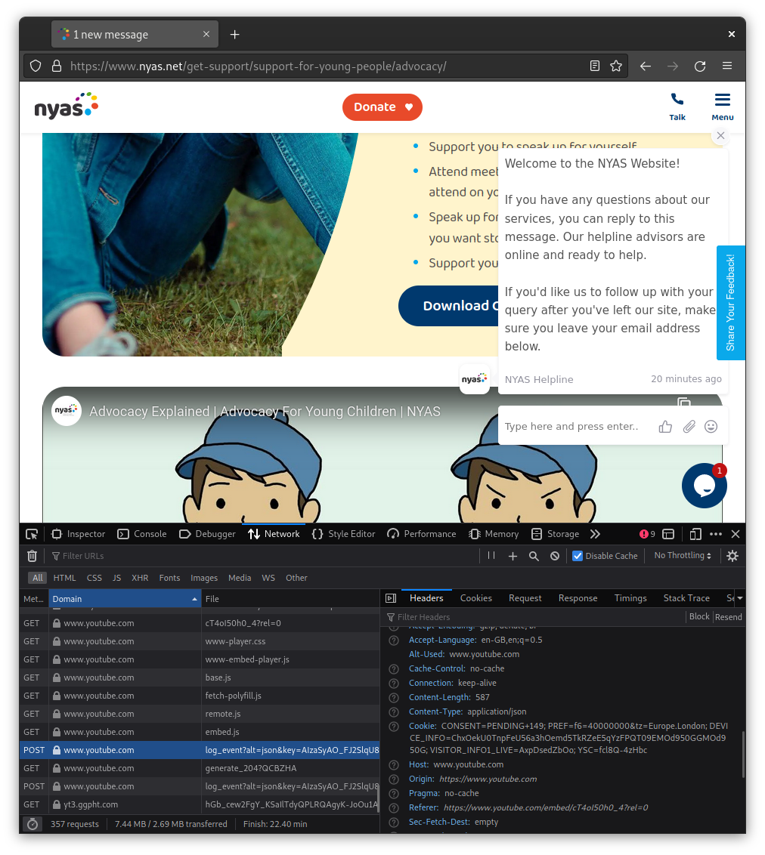Attach a file with paperclip icon

pyautogui.click(x=689, y=427)
